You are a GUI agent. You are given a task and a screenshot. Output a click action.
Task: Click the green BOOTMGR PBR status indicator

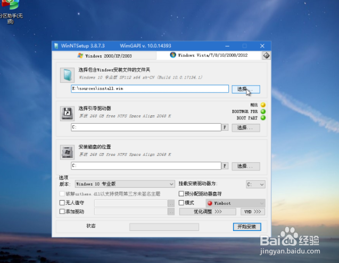click(x=263, y=111)
